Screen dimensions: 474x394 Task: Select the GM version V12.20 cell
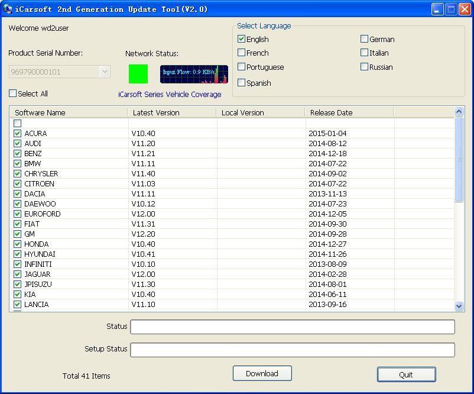click(143, 234)
